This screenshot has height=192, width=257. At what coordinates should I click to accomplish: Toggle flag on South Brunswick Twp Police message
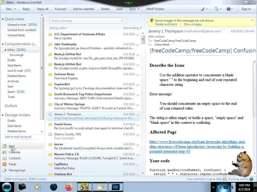pos(138,95)
